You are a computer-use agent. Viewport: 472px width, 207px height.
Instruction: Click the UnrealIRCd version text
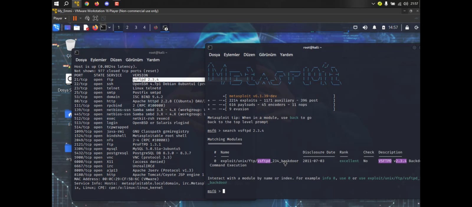click(x=143, y=166)
